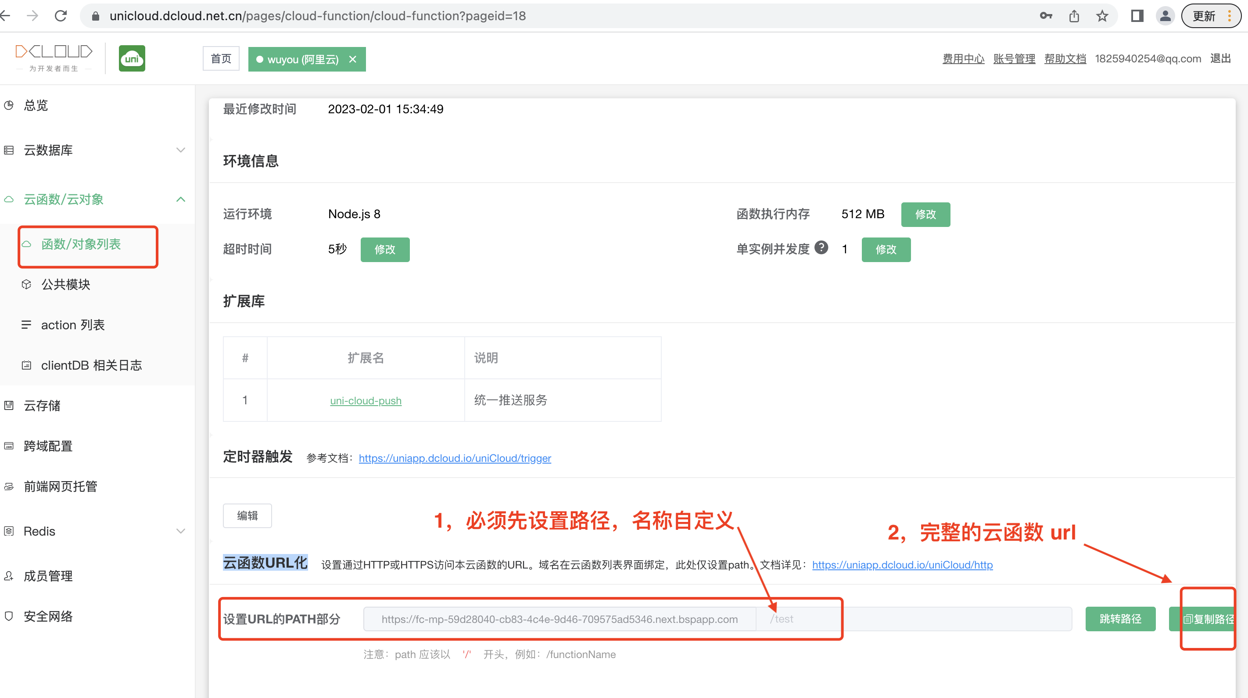The height and width of the screenshot is (698, 1248).
Task: Reload the page with the browser refresh icon
Action: click(61, 16)
